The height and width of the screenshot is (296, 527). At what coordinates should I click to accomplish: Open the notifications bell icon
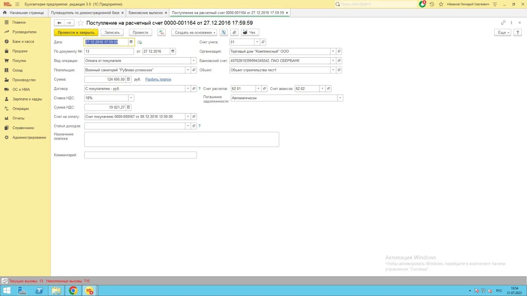422,4
